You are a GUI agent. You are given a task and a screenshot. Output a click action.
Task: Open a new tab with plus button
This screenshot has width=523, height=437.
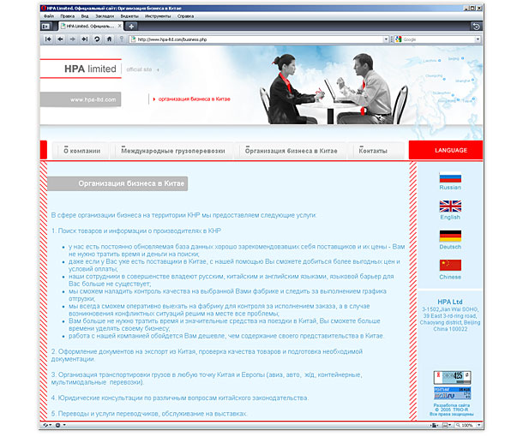click(131, 26)
